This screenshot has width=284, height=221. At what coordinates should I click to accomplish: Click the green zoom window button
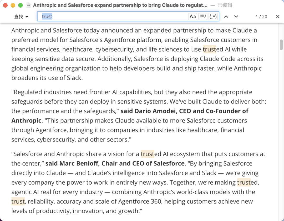(21, 5)
